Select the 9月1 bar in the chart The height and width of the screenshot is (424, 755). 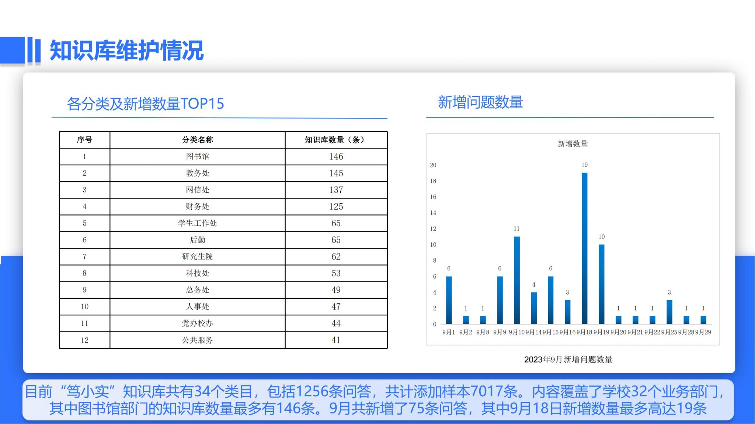coord(449,300)
